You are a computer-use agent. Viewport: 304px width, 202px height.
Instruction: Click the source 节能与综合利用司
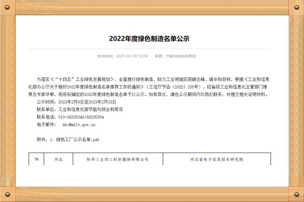pyautogui.click(x=181, y=56)
